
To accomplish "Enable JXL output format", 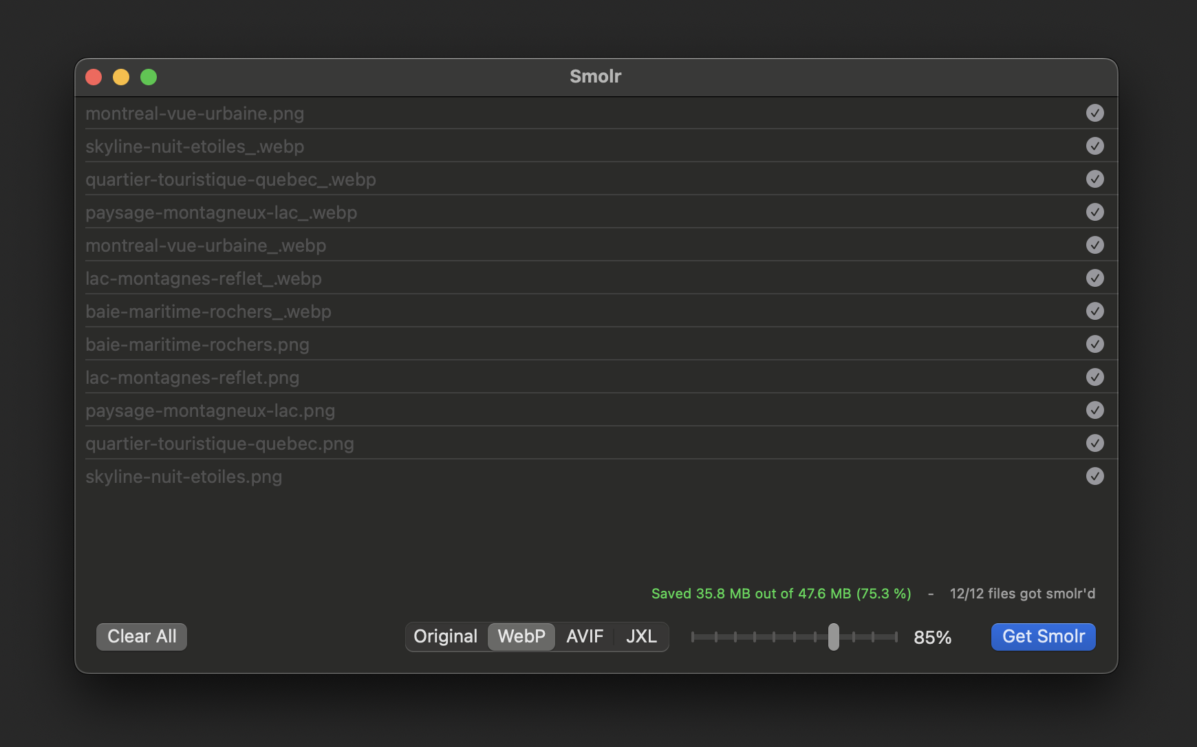I will click(x=641, y=636).
